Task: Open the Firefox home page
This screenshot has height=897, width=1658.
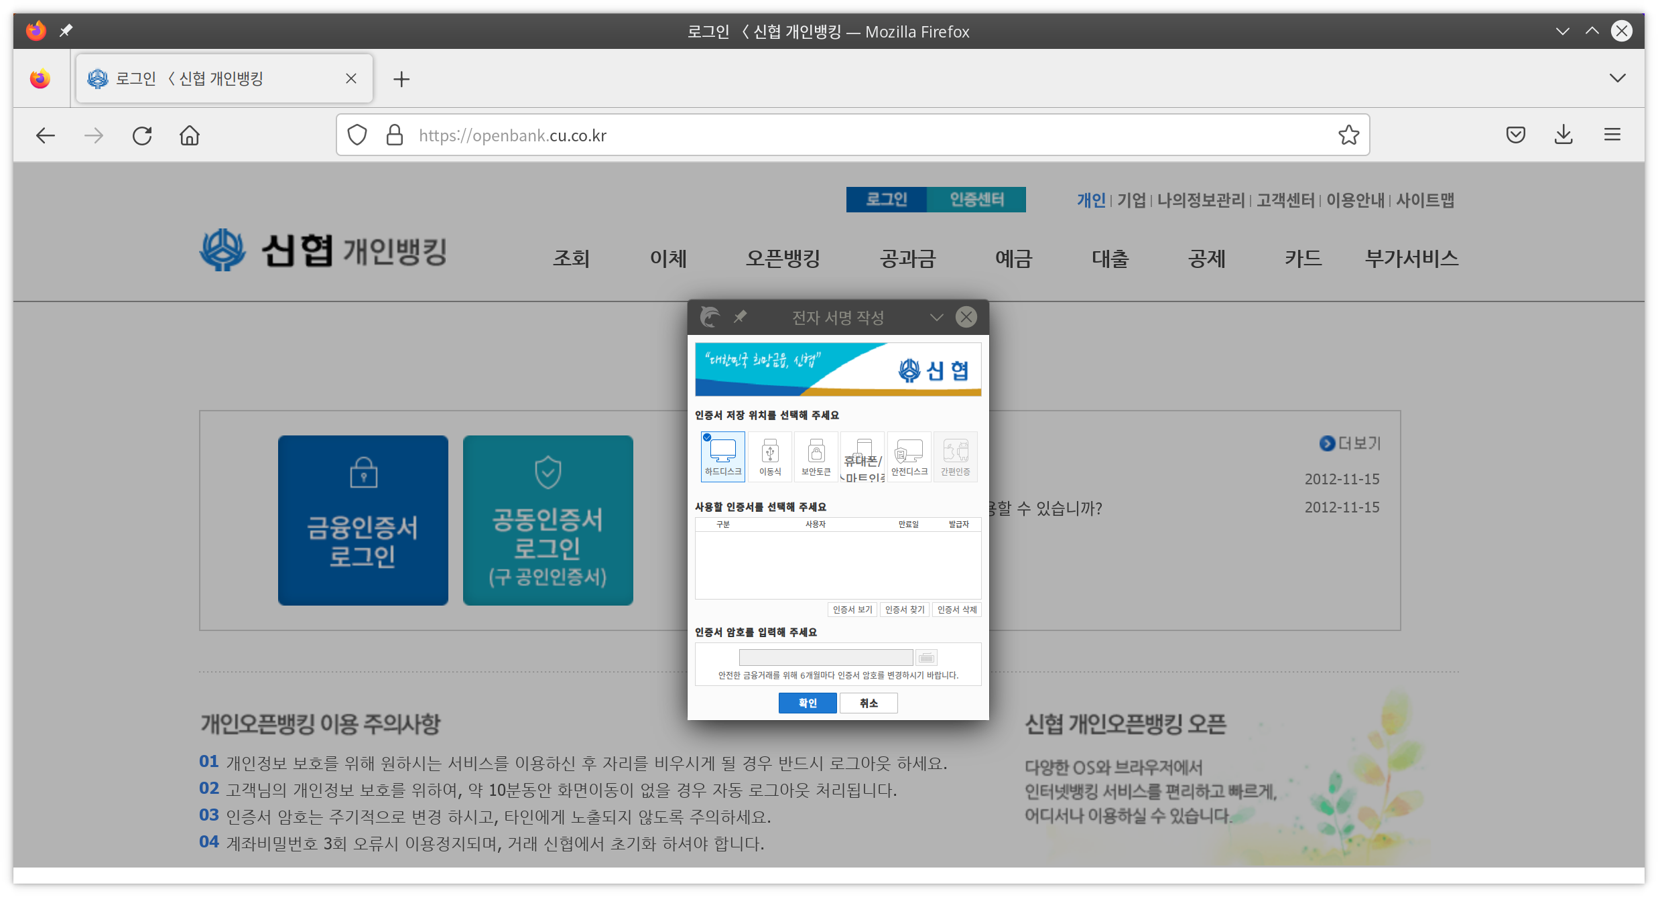Action: [190, 135]
